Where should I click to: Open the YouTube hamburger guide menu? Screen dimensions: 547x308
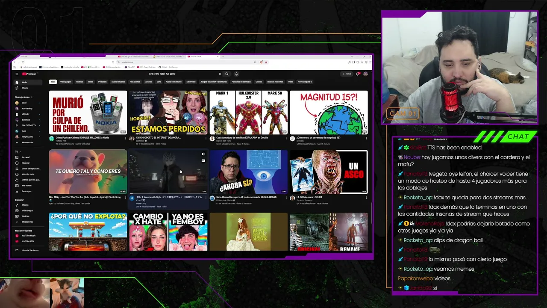coord(17,74)
